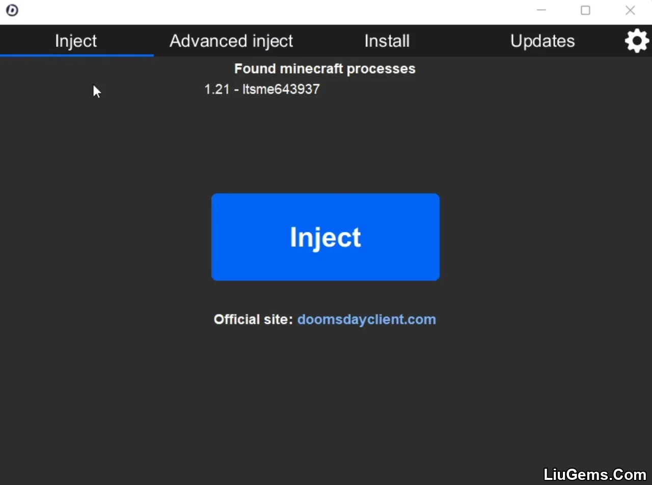Image resolution: width=652 pixels, height=485 pixels.
Task: Switch to the Inject tab
Action: [76, 41]
